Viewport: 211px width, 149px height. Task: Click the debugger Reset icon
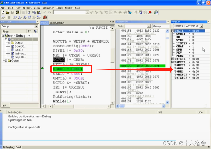pyautogui.click(x=3, y=17)
